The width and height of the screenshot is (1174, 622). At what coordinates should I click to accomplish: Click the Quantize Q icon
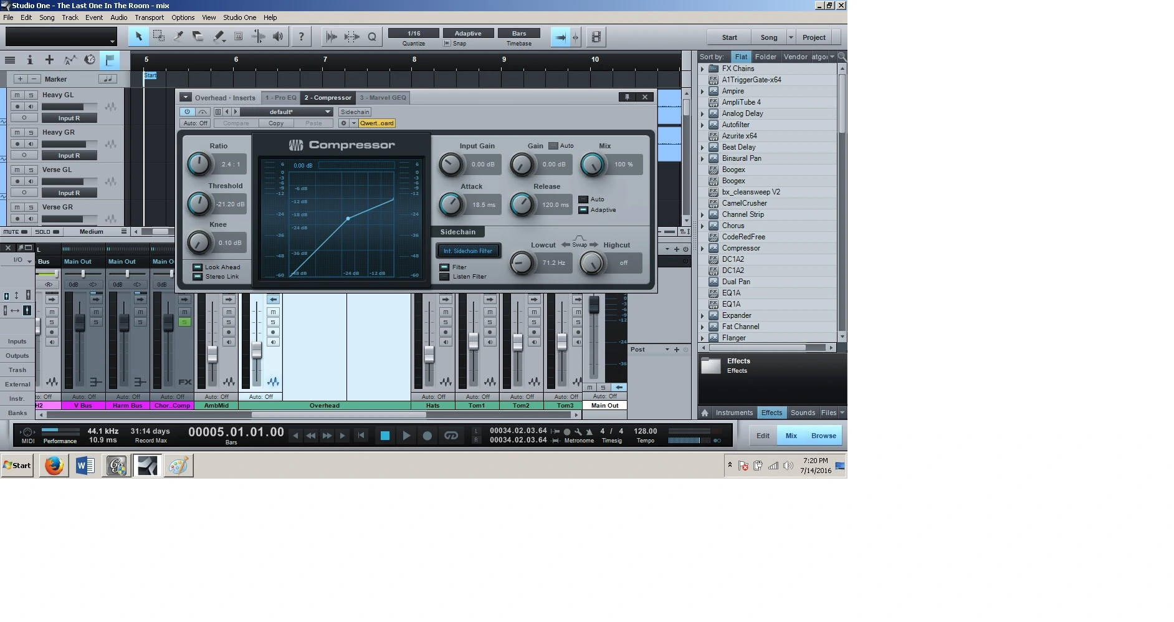coord(372,37)
